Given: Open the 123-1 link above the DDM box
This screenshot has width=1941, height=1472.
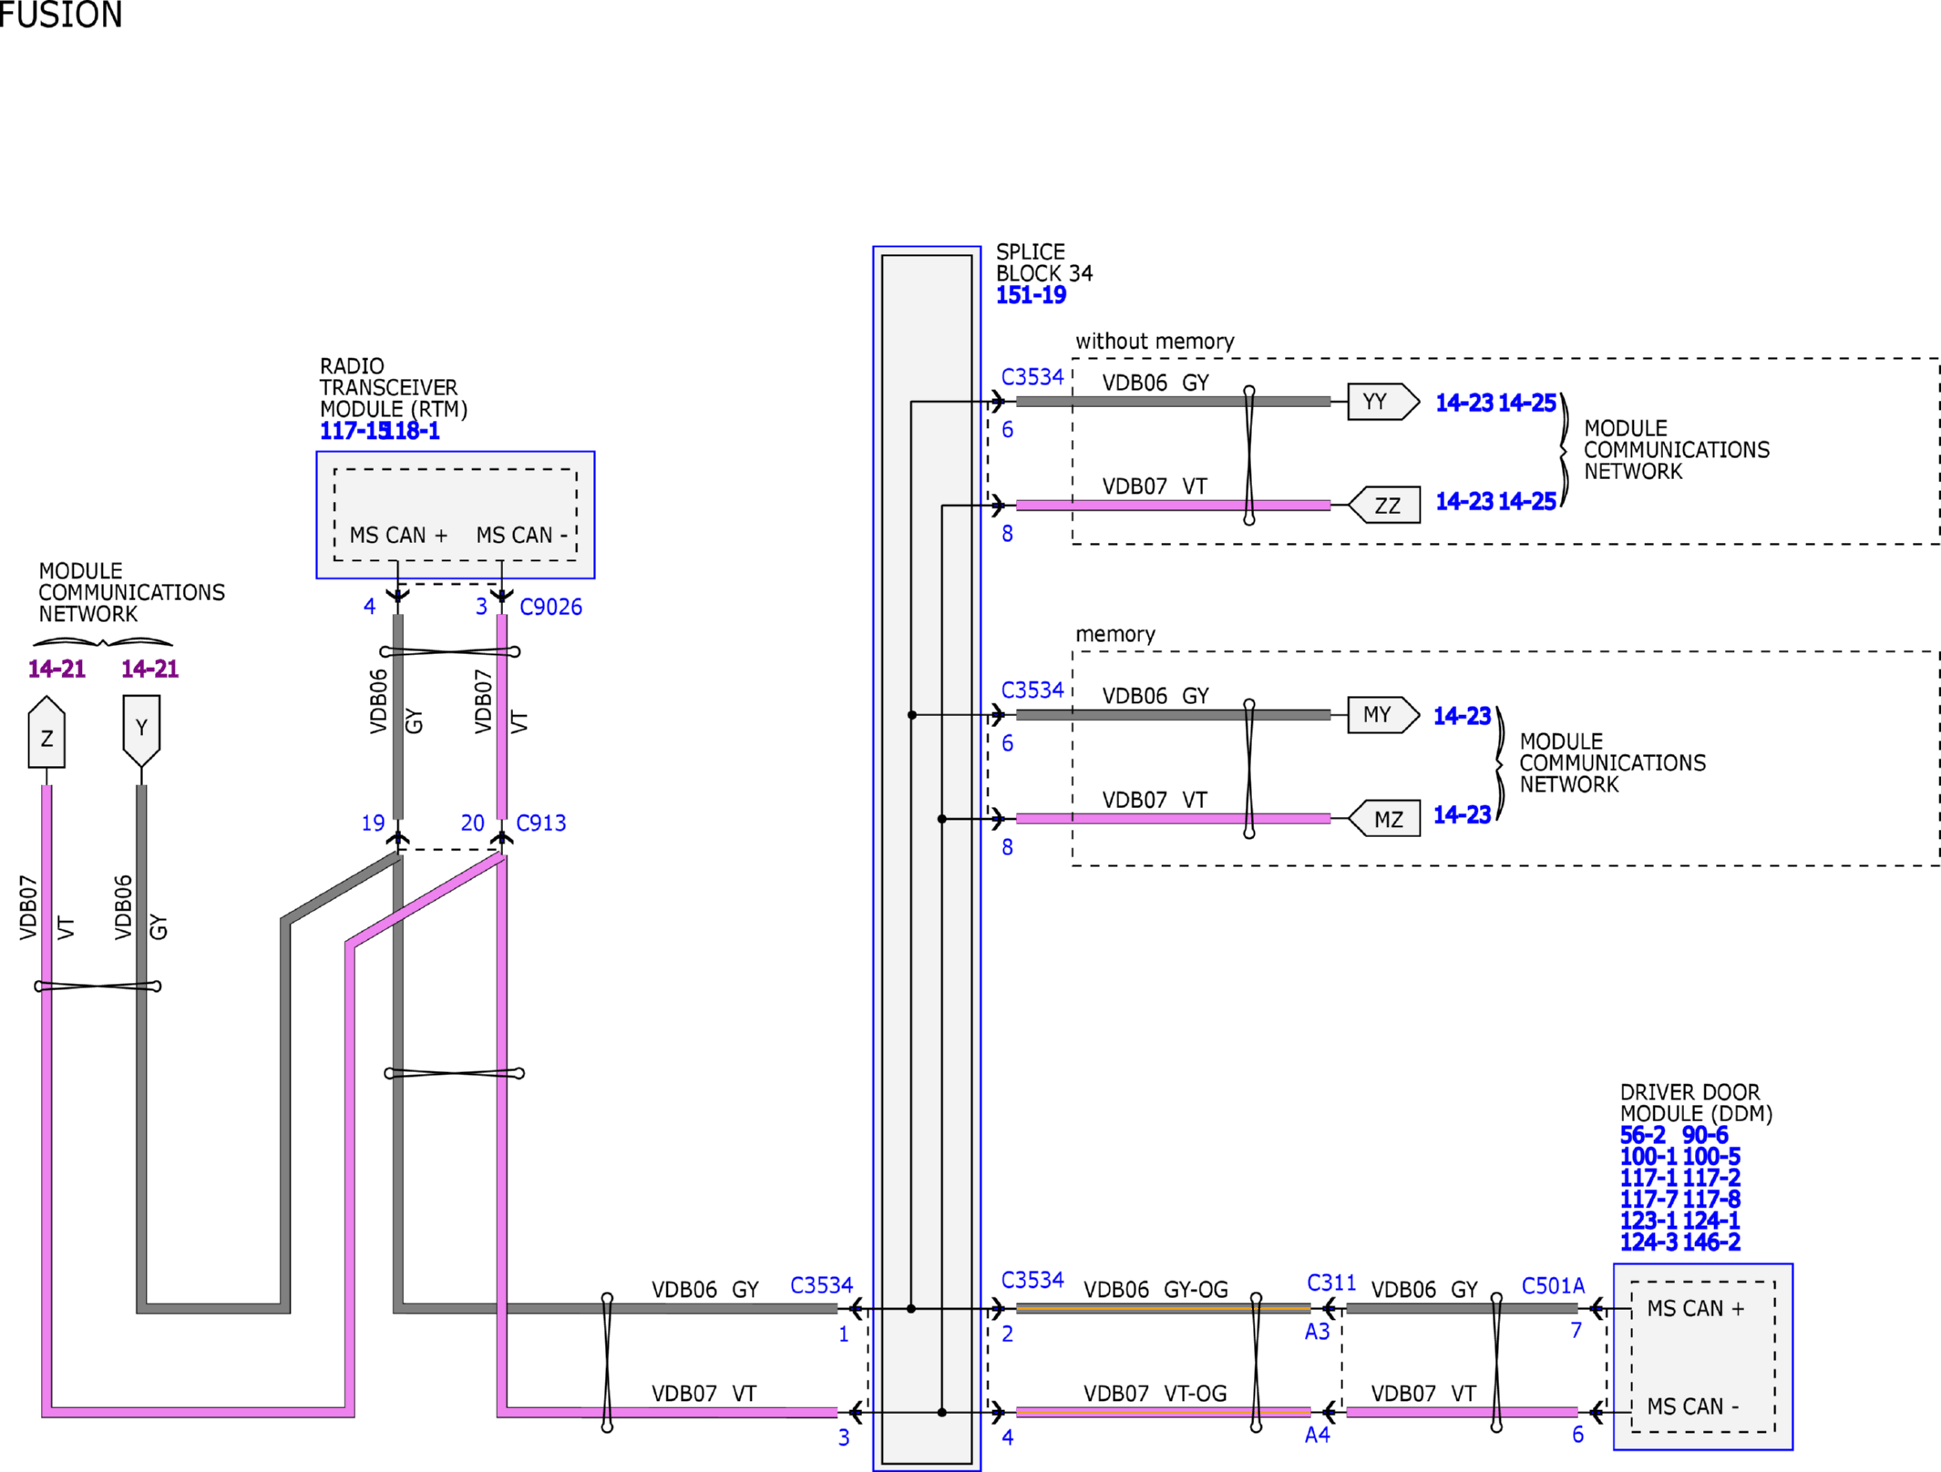Looking at the screenshot, I should 1648,1221.
